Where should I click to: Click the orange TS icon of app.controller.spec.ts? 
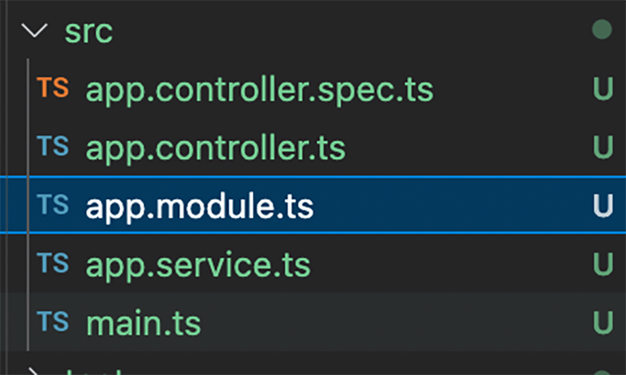(x=52, y=87)
